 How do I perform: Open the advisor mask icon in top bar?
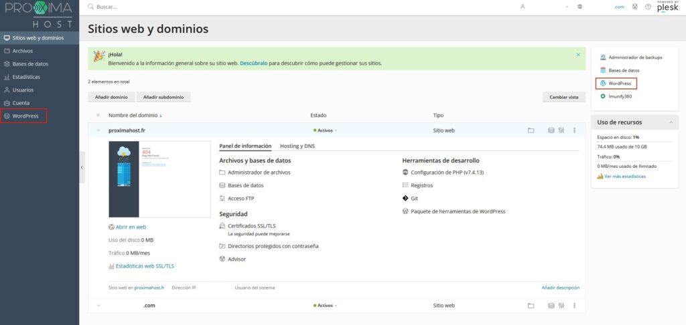pos(635,7)
